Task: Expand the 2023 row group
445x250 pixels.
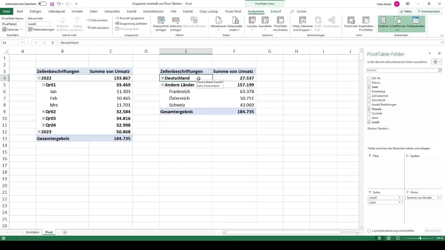Action: click(x=39, y=132)
